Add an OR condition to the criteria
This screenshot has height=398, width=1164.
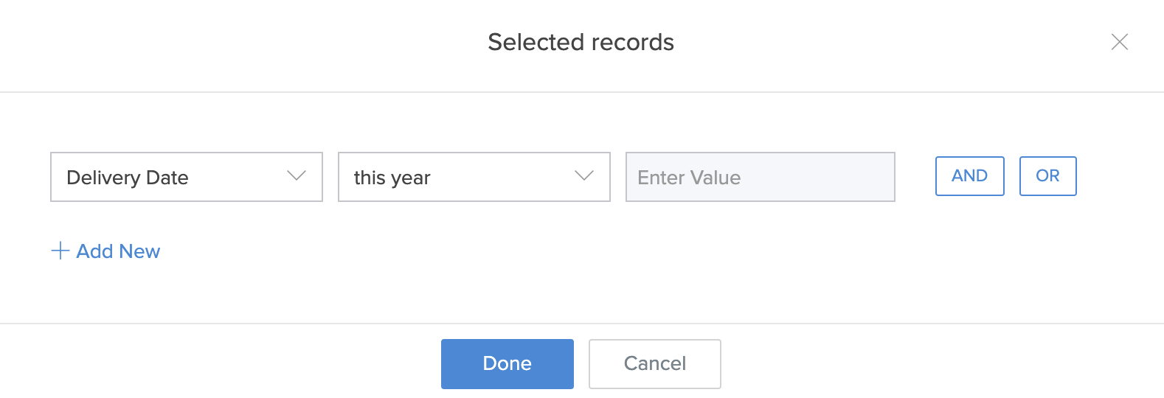(1047, 176)
